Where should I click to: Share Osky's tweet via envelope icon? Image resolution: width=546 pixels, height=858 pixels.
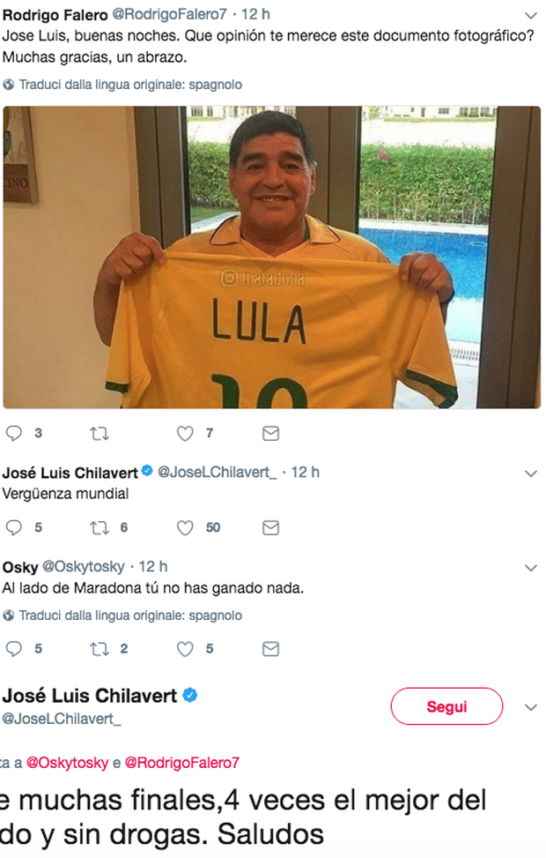pos(271,650)
